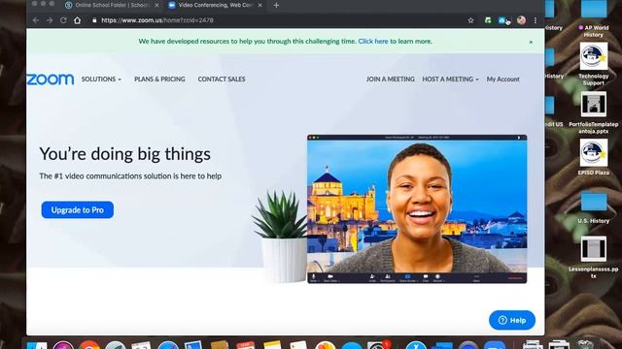This screenshot has width=622, height=349.
Task: Open Chrome from the dock
Action: (89, 345)
